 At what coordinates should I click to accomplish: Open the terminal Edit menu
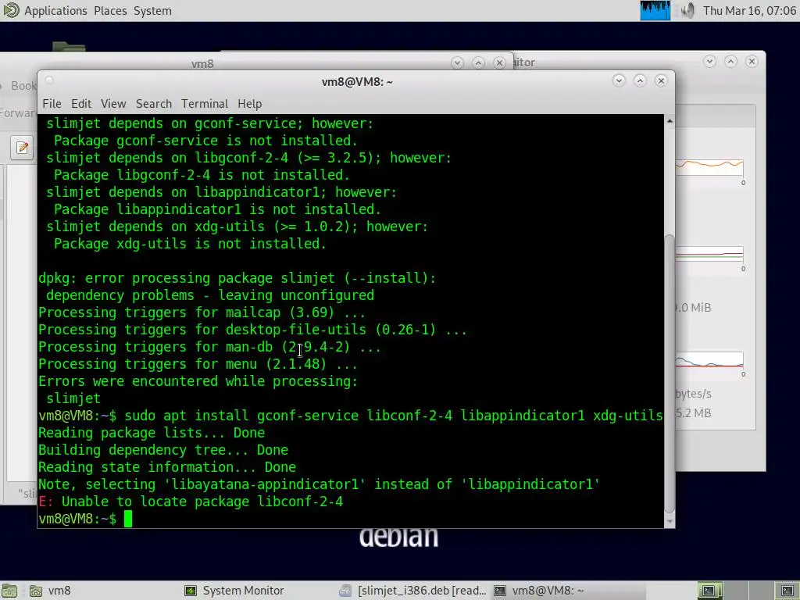pos(81,104)
